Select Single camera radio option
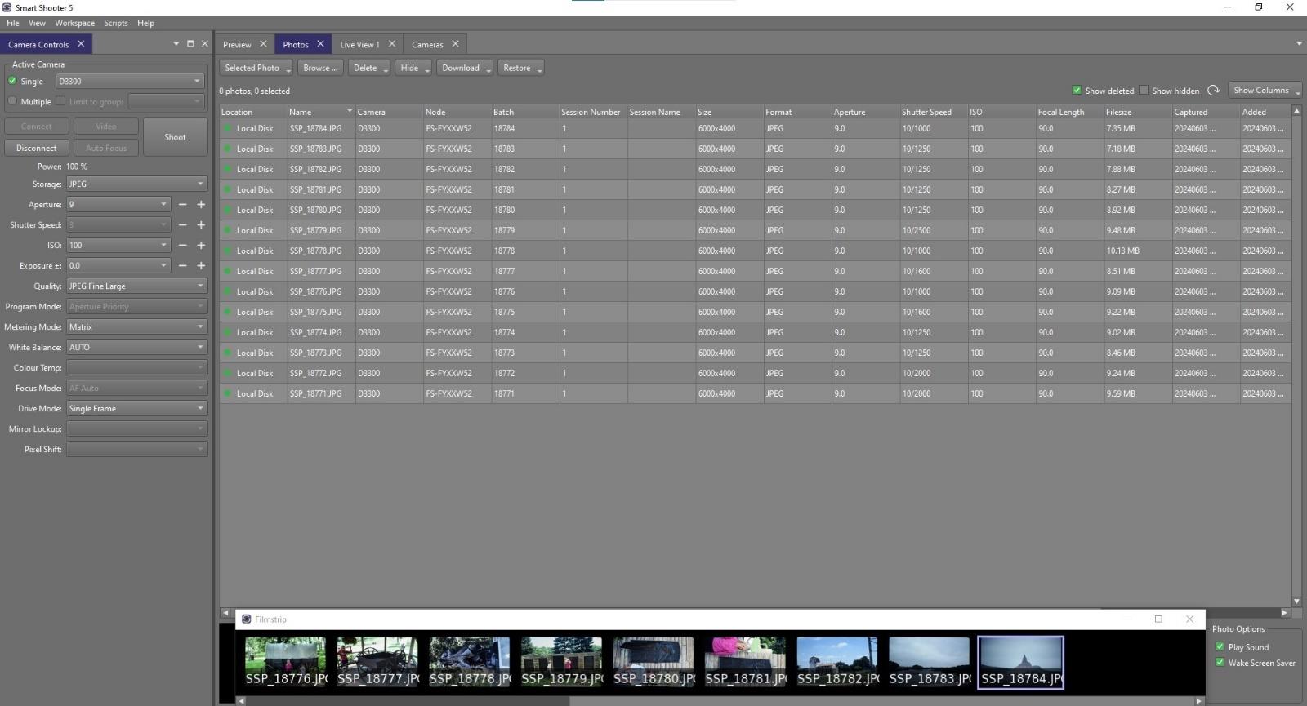This screenshot has height=706, width=1307. pos(12,81)
